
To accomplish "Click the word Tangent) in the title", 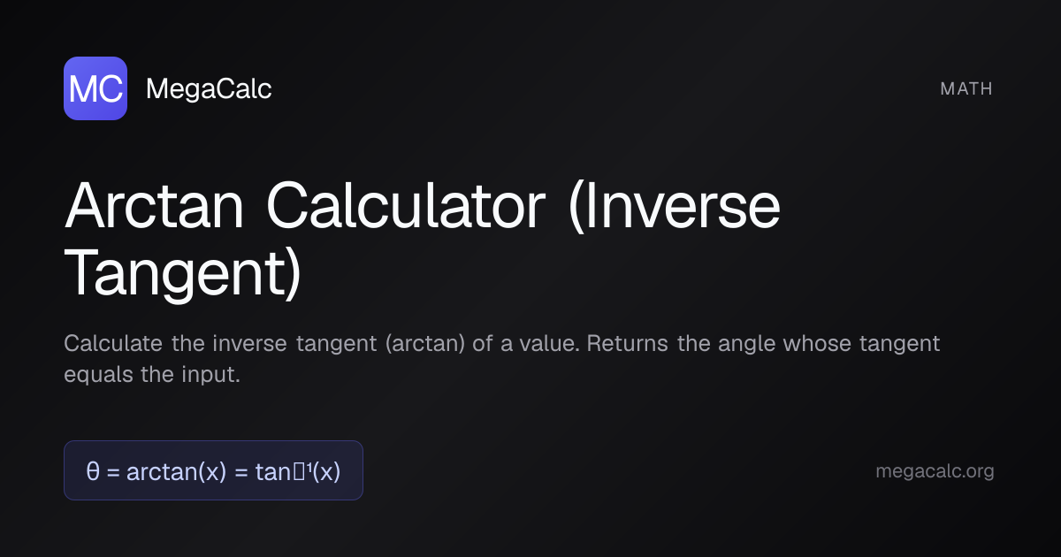I will pyautogui.click(x=183, y=273).
